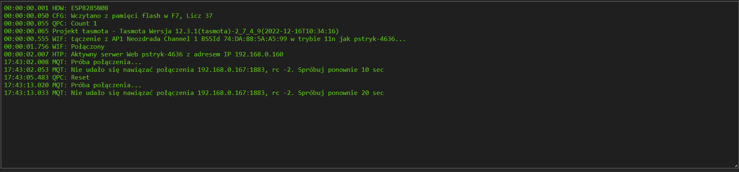
Task: Click the WIF: Połączony log line
Action: click(x=54, y=46)
